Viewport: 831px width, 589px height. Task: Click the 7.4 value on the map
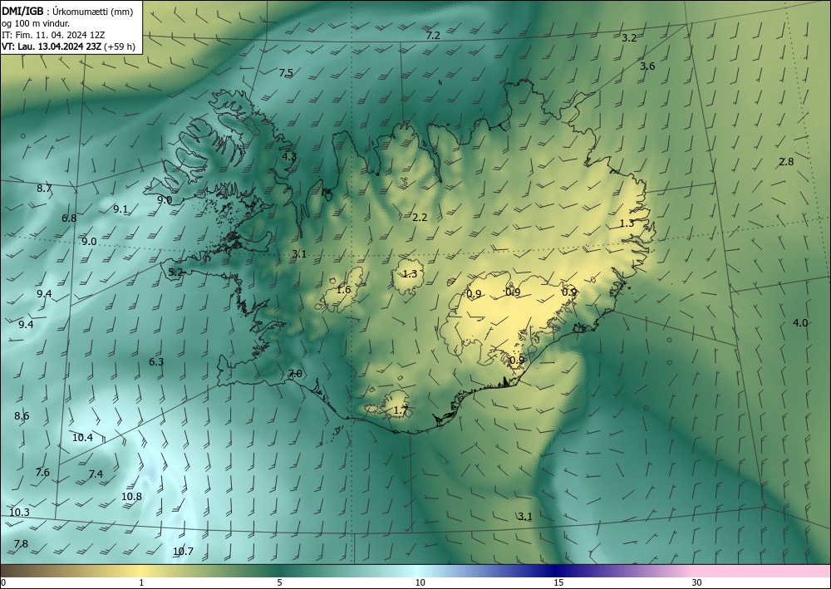coord(96,474)
